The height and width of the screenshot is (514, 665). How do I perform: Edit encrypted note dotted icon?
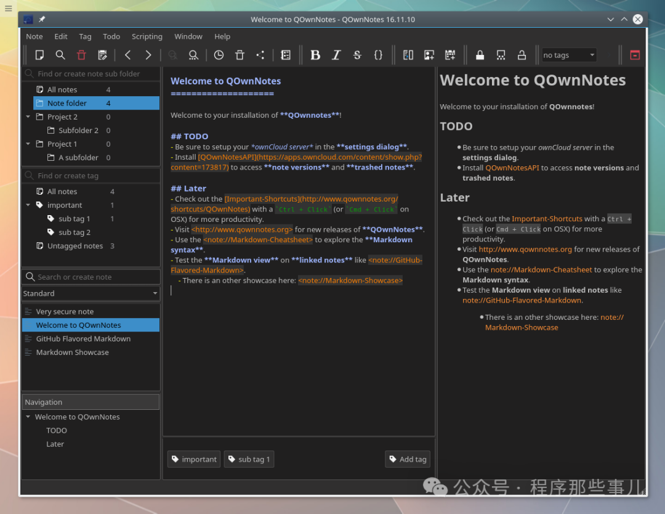tap(501, 55)
